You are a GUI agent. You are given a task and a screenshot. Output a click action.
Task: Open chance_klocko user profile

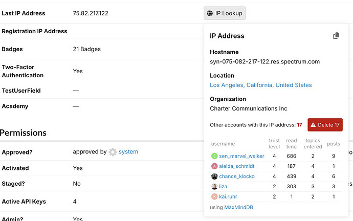[x=236, y=176]
